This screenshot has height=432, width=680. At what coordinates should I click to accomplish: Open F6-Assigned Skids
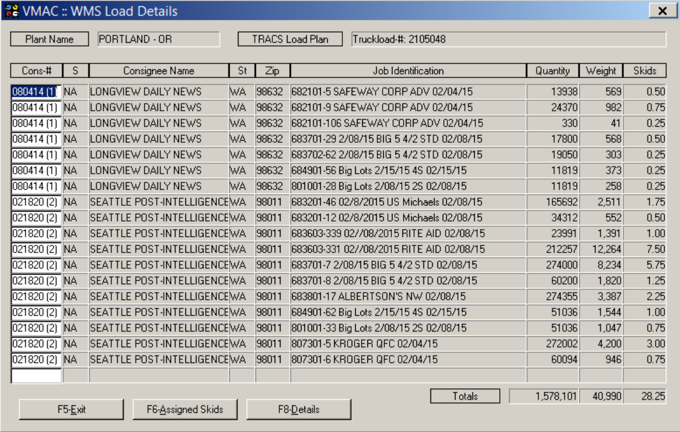[185, 409]
